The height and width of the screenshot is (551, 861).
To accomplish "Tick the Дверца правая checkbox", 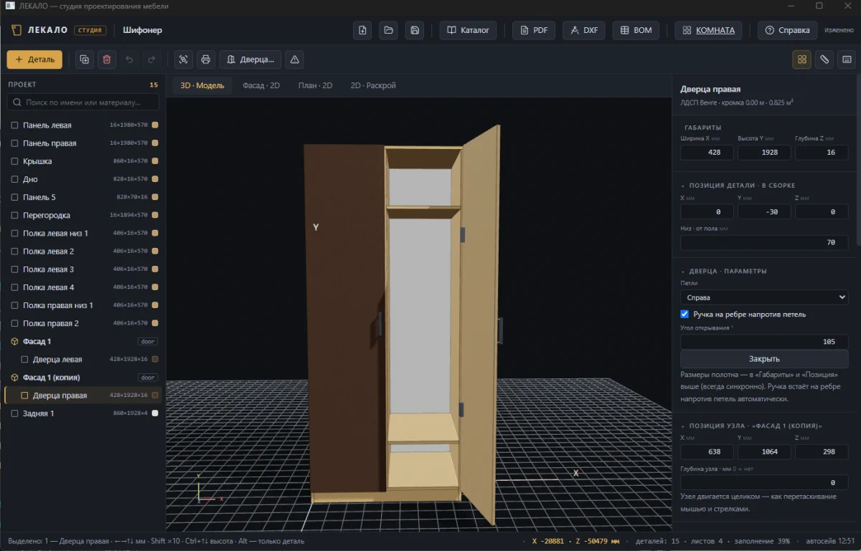I will coord(24,396).
